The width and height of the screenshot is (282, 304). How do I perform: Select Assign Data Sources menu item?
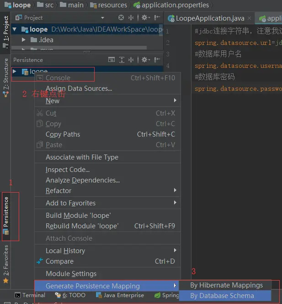108,88
